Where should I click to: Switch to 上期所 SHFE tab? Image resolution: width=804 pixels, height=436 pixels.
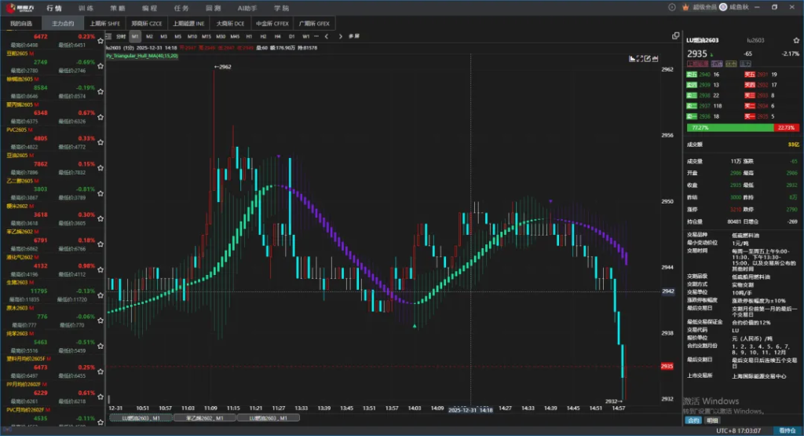click(x=104, y=24)
